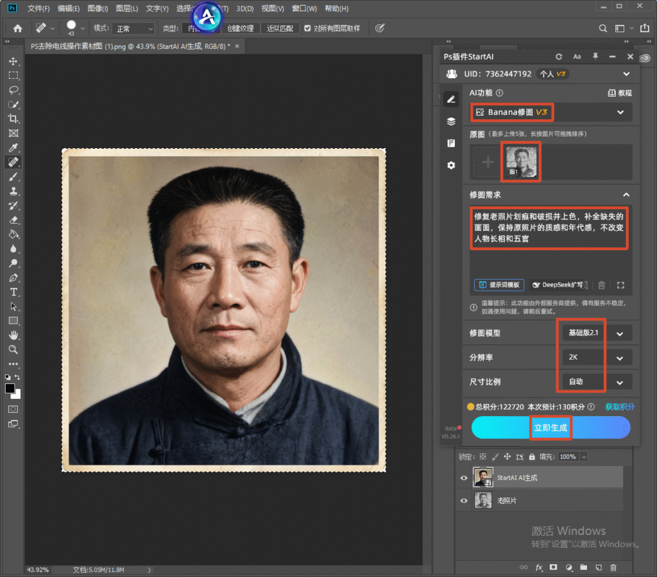This screenshot has width=657, height=577.
Task: Swap foreground and background colors
Action: tap(17, 377)
